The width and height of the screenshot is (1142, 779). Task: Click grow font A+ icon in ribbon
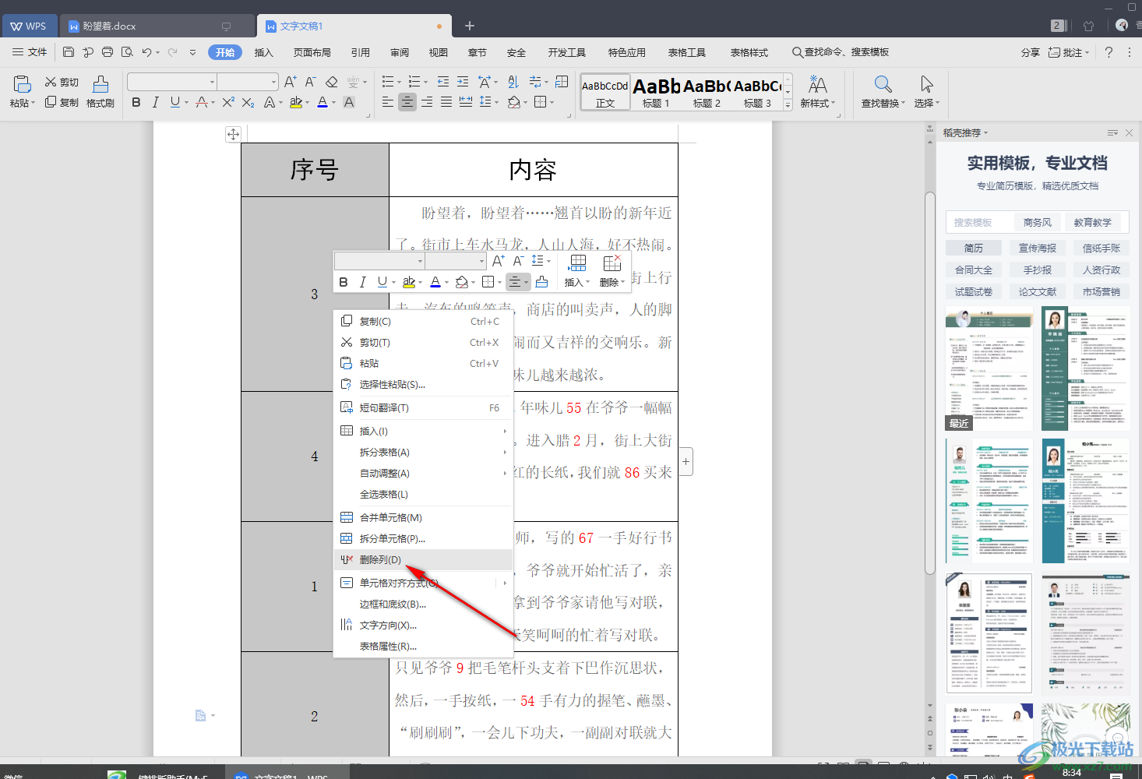[291, 82]
